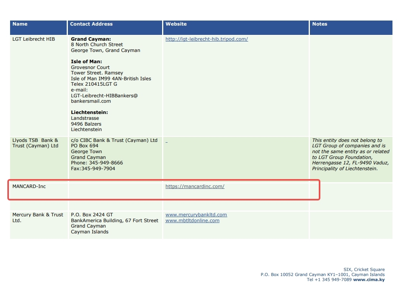
Task: Click the italic note about LGT Group
Action: (x=351, y=154)
